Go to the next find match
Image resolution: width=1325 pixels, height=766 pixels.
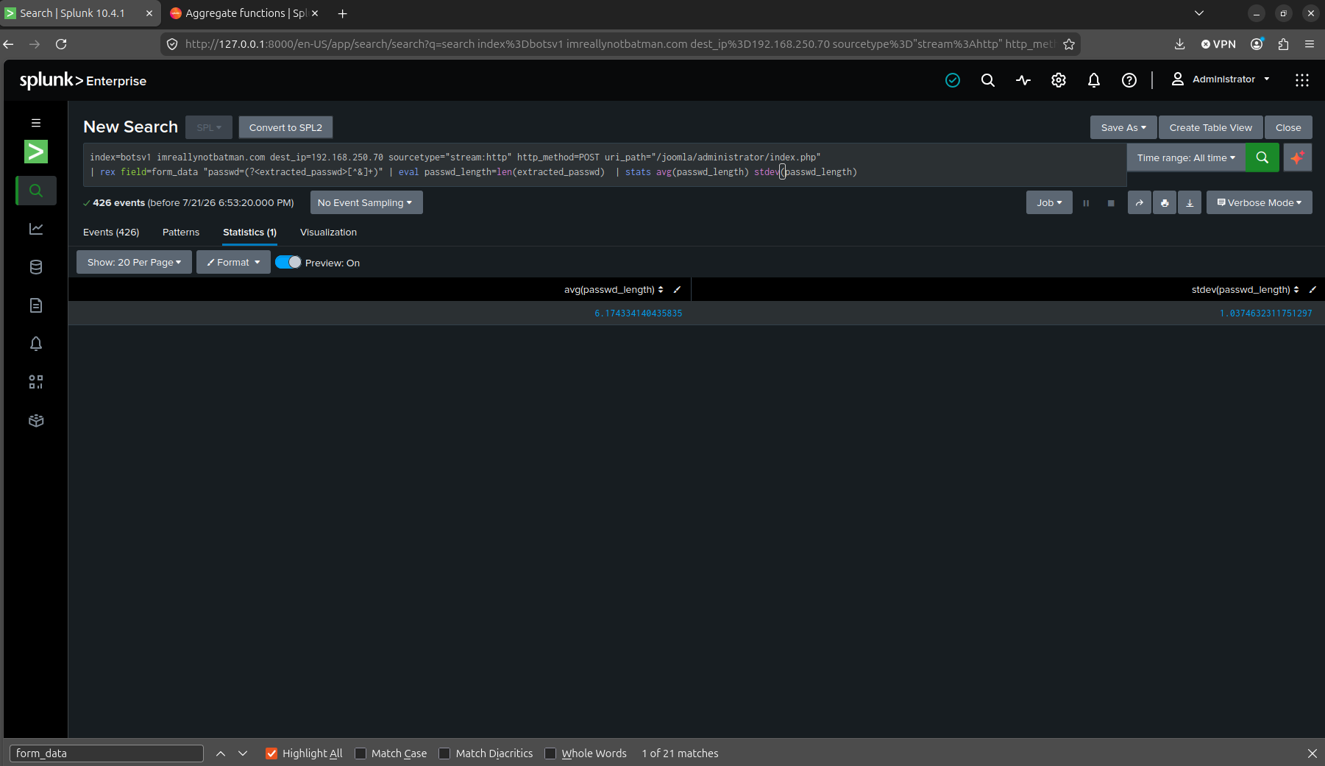click(x=243, y=753)
